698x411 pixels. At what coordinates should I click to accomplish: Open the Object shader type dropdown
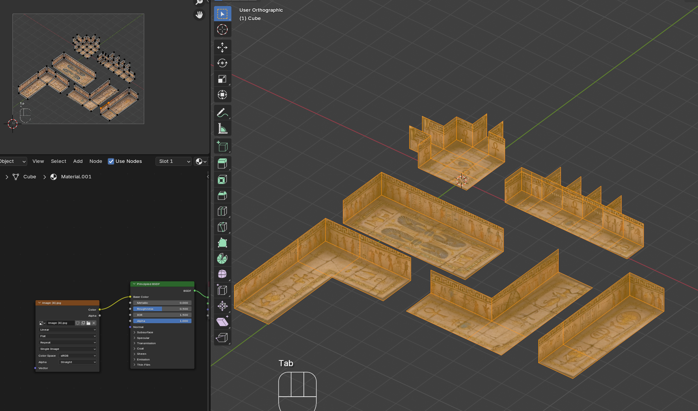[x=13, y=161]
